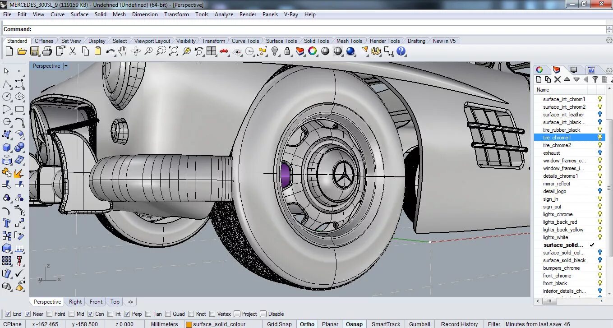Select the pointer Select tool in sidebar
The height and width of the screenshot is (328, 613).
tap(6, 71)
